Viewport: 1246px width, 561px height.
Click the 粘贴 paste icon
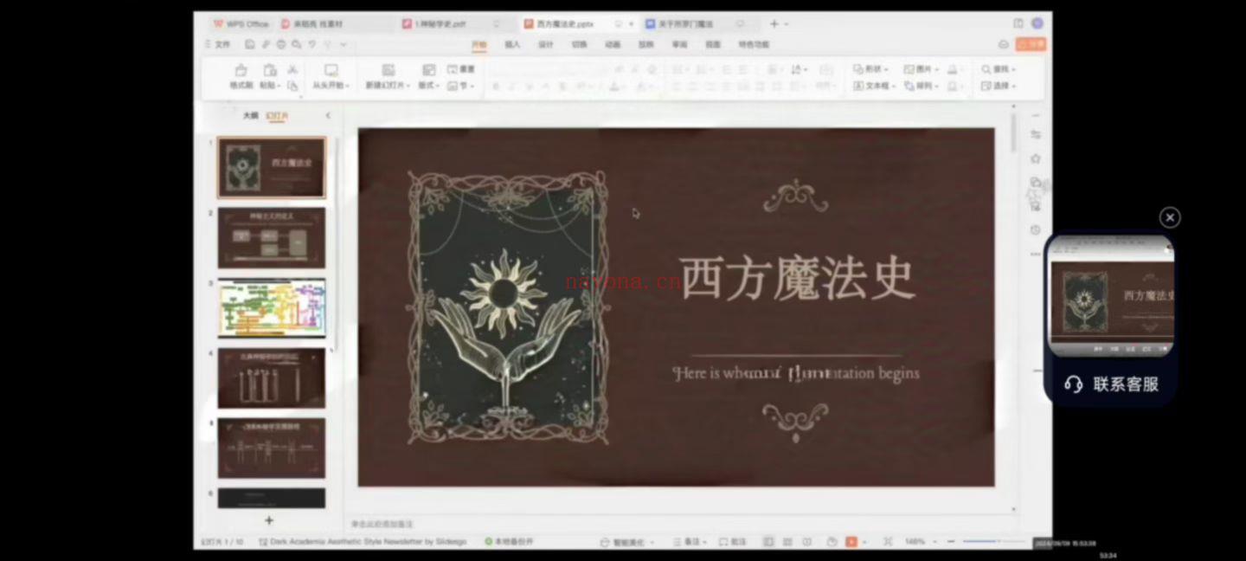tap(270, 70)
